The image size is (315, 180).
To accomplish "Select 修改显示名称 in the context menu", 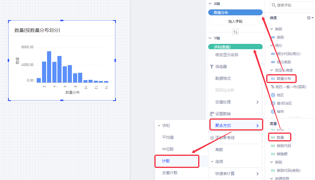I will 227,55.
